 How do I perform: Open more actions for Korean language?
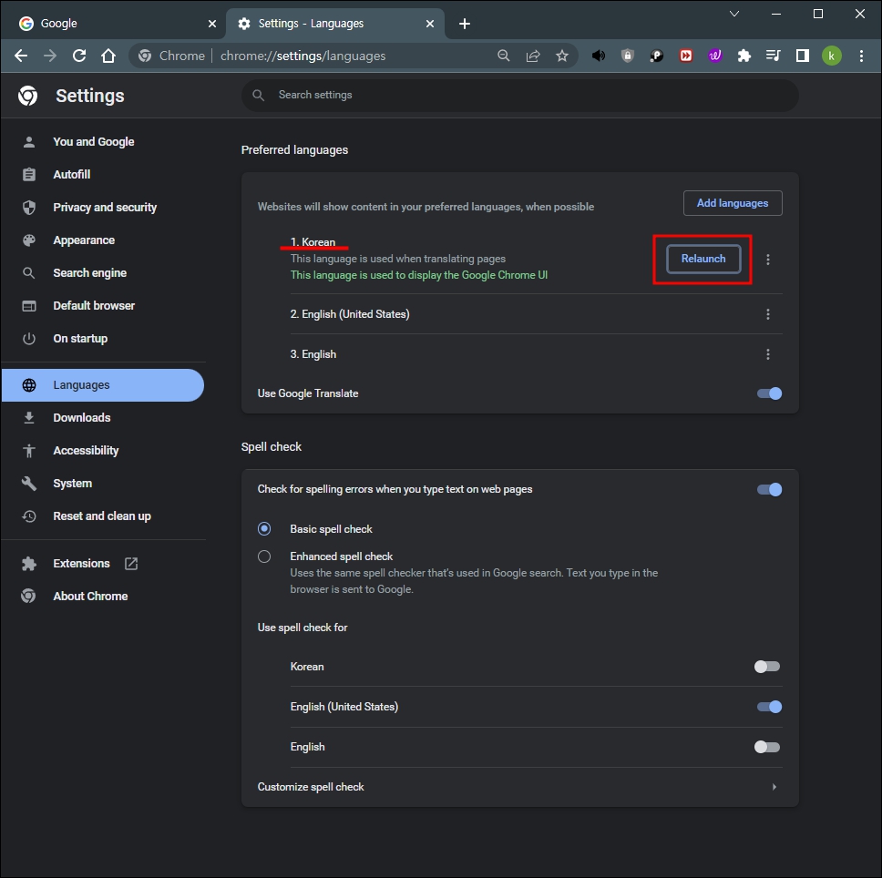(x=768, y=260)
